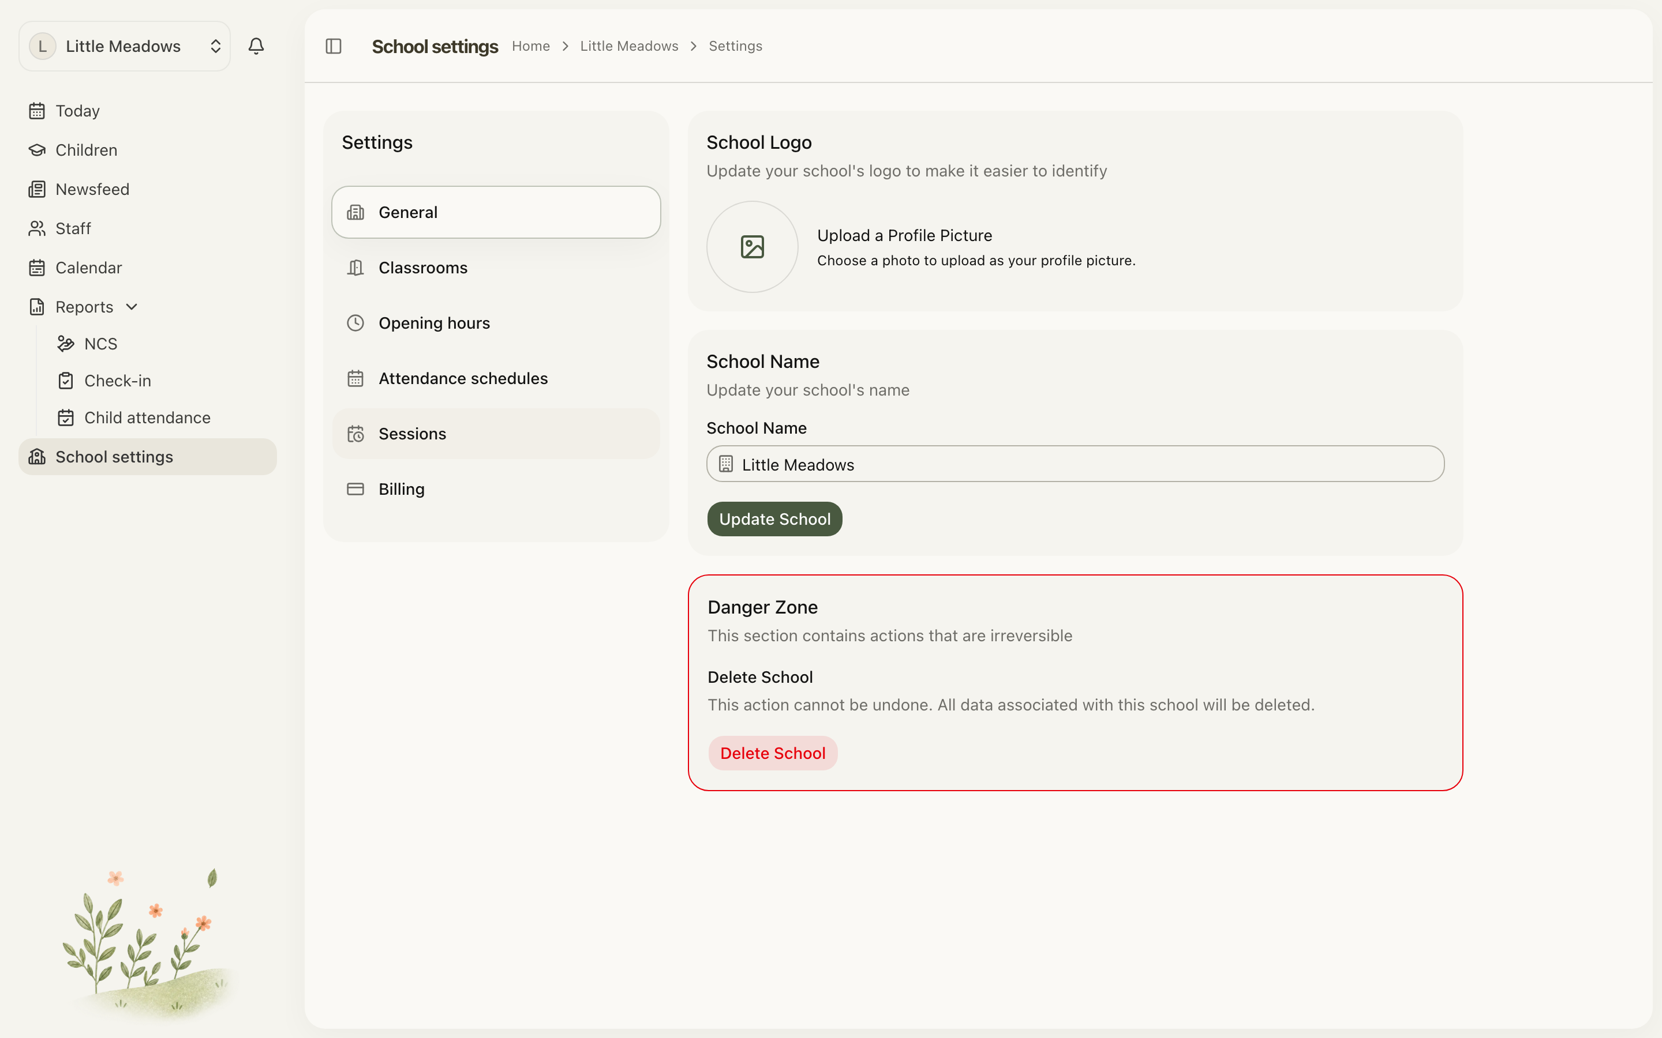Open Check-in report
Screen dimensions: 1662x1038
[x=118, y=381]
